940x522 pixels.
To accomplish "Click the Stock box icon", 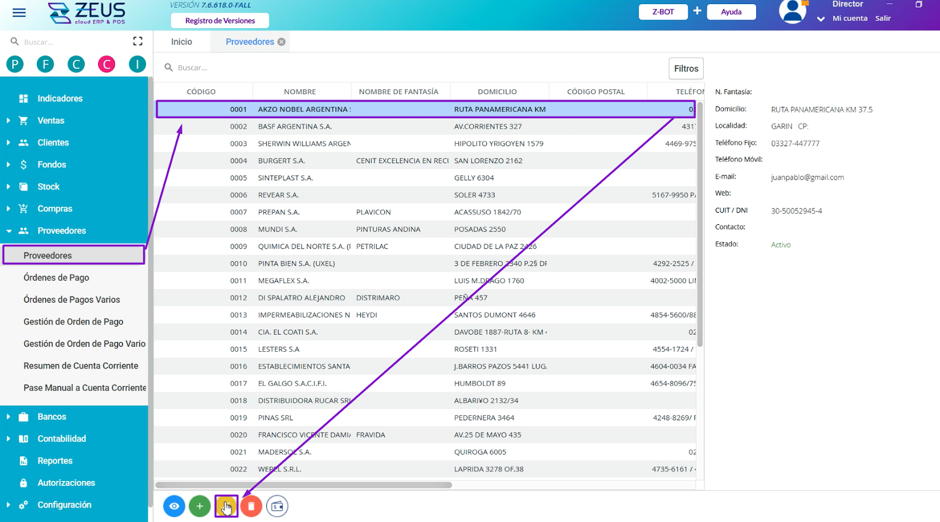I will [23, 187].
